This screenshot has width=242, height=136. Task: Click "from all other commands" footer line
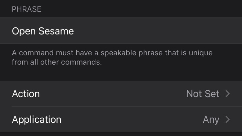pos(57,62)
